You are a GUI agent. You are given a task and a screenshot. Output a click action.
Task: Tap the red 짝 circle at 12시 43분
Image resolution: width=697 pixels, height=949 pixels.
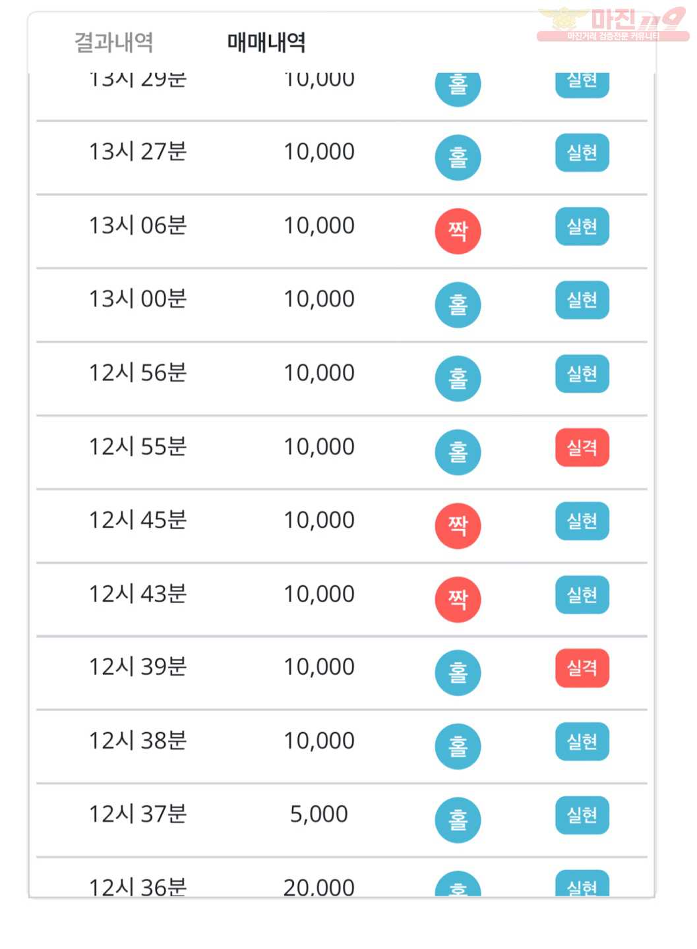(458, 600)
